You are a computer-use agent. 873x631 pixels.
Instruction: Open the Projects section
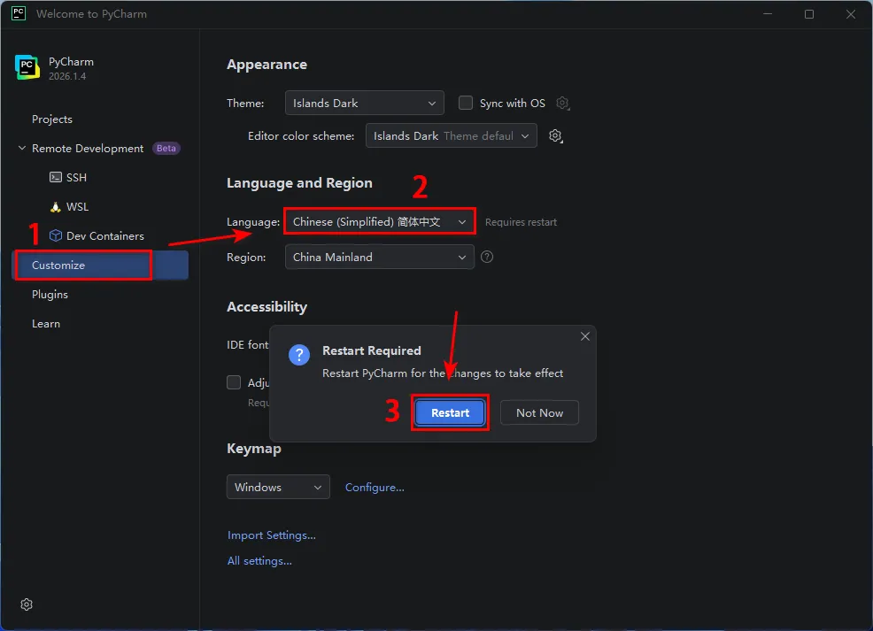(x=51, y=119)
